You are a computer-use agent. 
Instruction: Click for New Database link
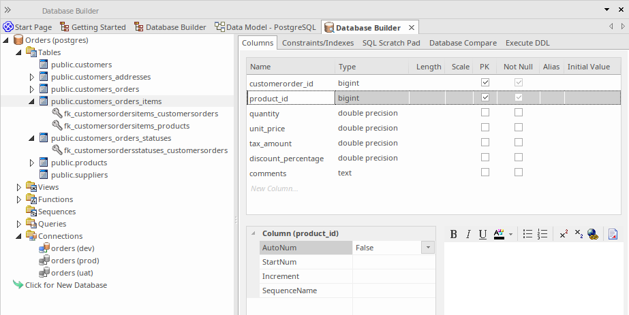65,285
